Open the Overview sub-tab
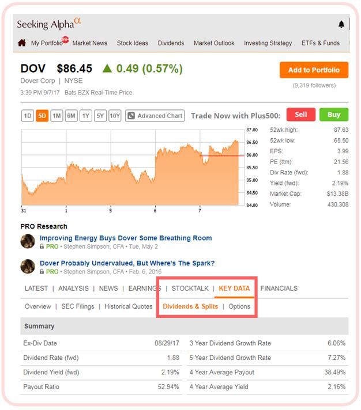361x410 pixels. point(37,306)
